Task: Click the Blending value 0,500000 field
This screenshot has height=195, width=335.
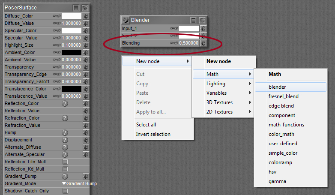Action: [x=189, y=43]
